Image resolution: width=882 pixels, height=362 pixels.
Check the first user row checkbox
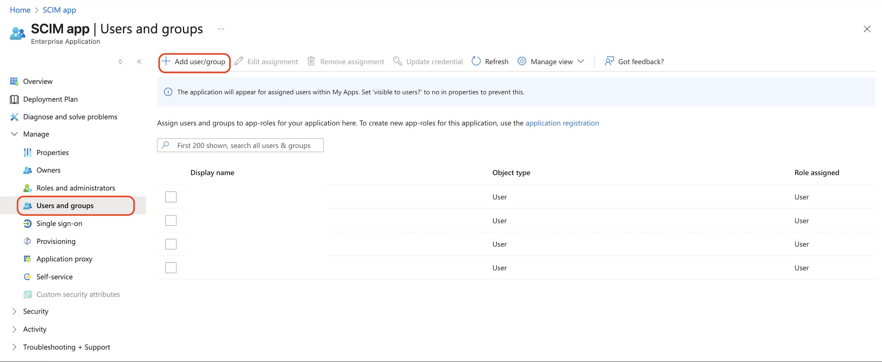pyautogui.click(x=171, y=196)
